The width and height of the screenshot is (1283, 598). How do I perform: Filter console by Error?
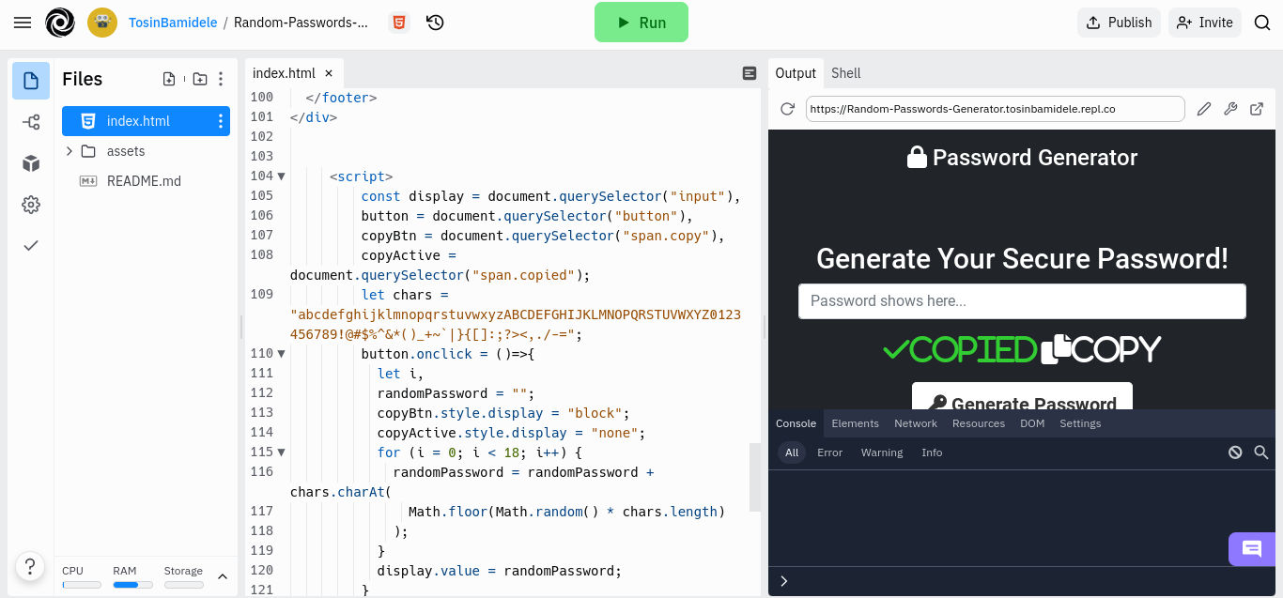[829, 452]
